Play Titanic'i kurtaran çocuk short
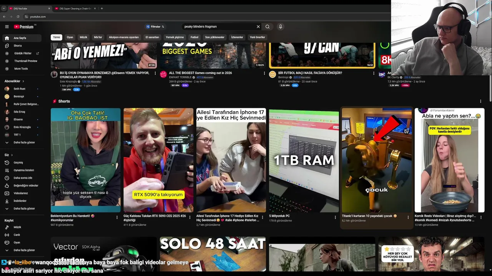This screenshot has height=276, width=492. (377, 160)
